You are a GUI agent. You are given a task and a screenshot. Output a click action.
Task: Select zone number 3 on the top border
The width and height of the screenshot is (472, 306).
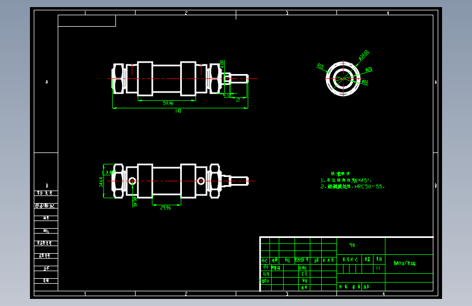[287, 13]
